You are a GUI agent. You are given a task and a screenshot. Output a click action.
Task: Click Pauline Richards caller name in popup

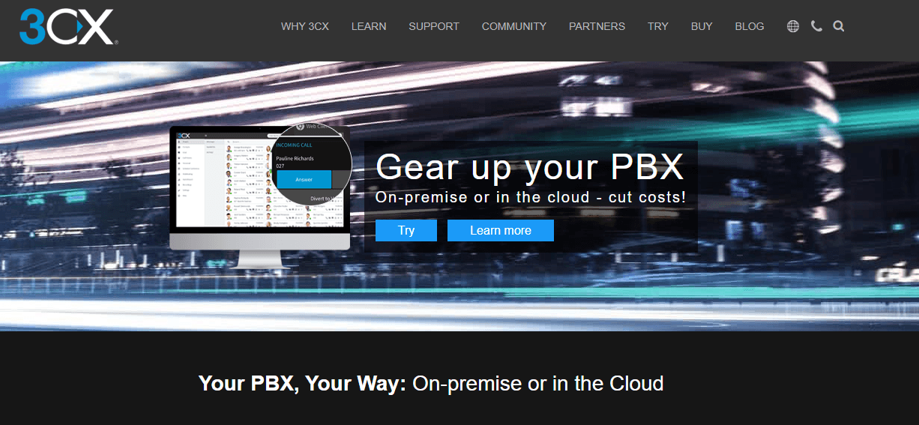pyautogui.click(x=295, y=158)
